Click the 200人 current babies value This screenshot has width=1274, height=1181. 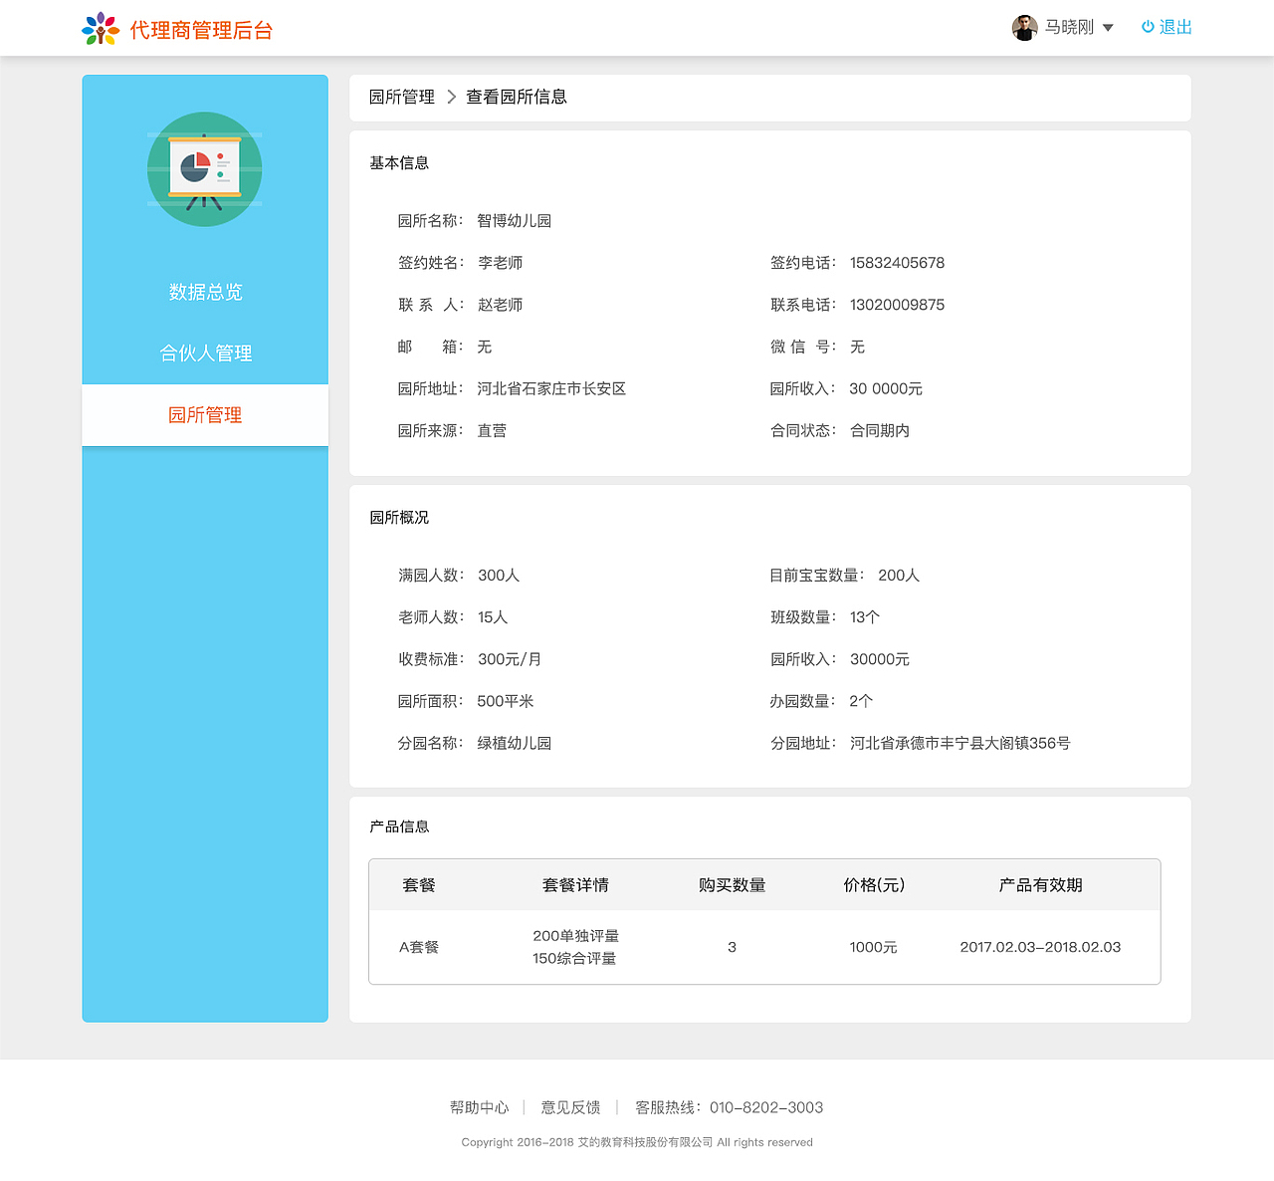coord(899,576)
